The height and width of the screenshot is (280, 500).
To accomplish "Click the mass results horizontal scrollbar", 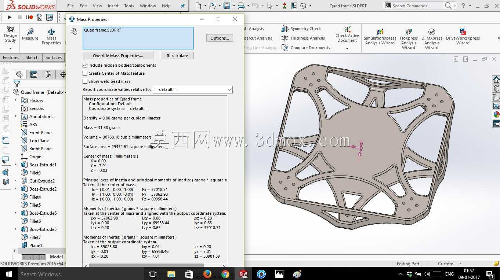I will (x=146, y=265).
